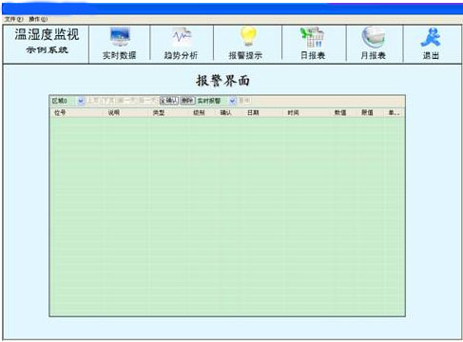Click the 日期 column header

point(253,113)
